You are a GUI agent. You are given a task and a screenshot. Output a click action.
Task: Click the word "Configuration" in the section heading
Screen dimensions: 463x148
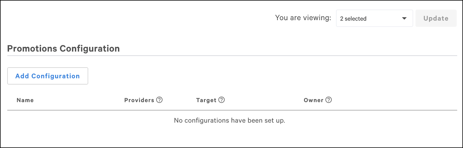click(89, 49)
